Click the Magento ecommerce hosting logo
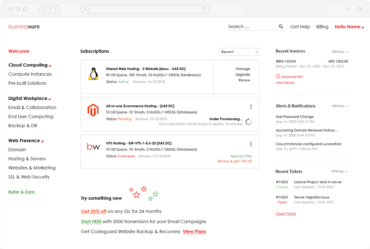 pyautogui.click(x=93, y=111)
